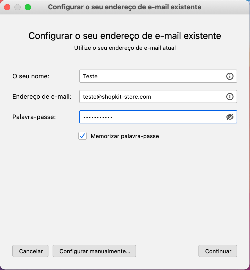The height and width of the screenshot is (270, 250).
Task: Open Configurar manualmente settings
Action: click(x=94, y=251)
